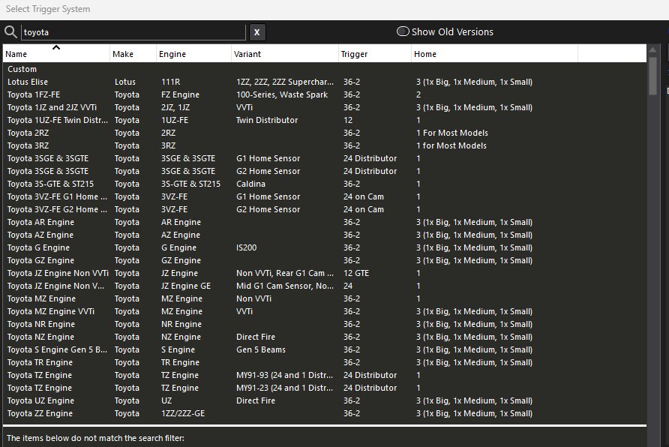Sort by the Engine column header

[x=193, y=54]
